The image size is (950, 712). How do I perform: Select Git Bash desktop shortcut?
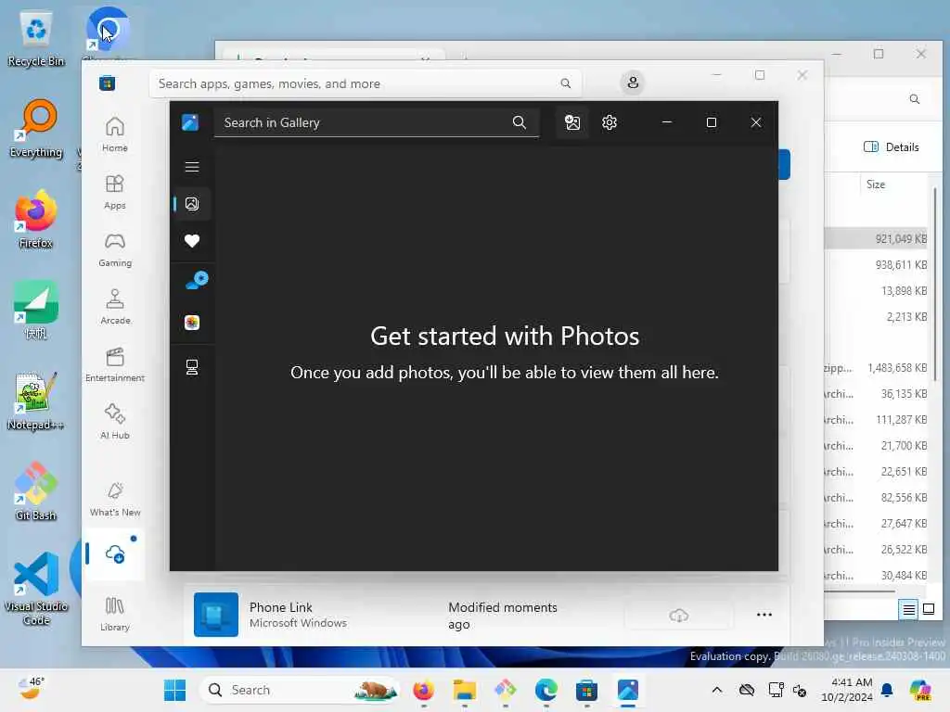pos(36,491)
